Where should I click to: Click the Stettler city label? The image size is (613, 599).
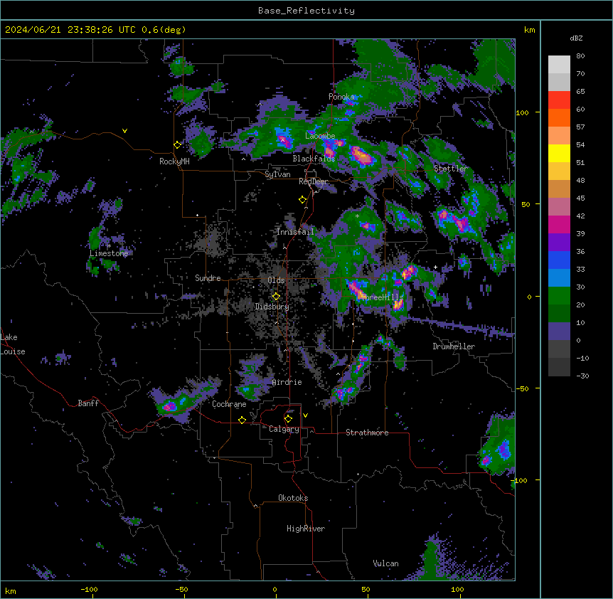[451, 169]
